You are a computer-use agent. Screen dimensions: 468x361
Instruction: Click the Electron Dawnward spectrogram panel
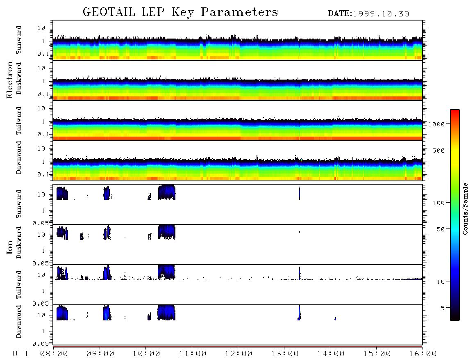(x=238, y=161)
